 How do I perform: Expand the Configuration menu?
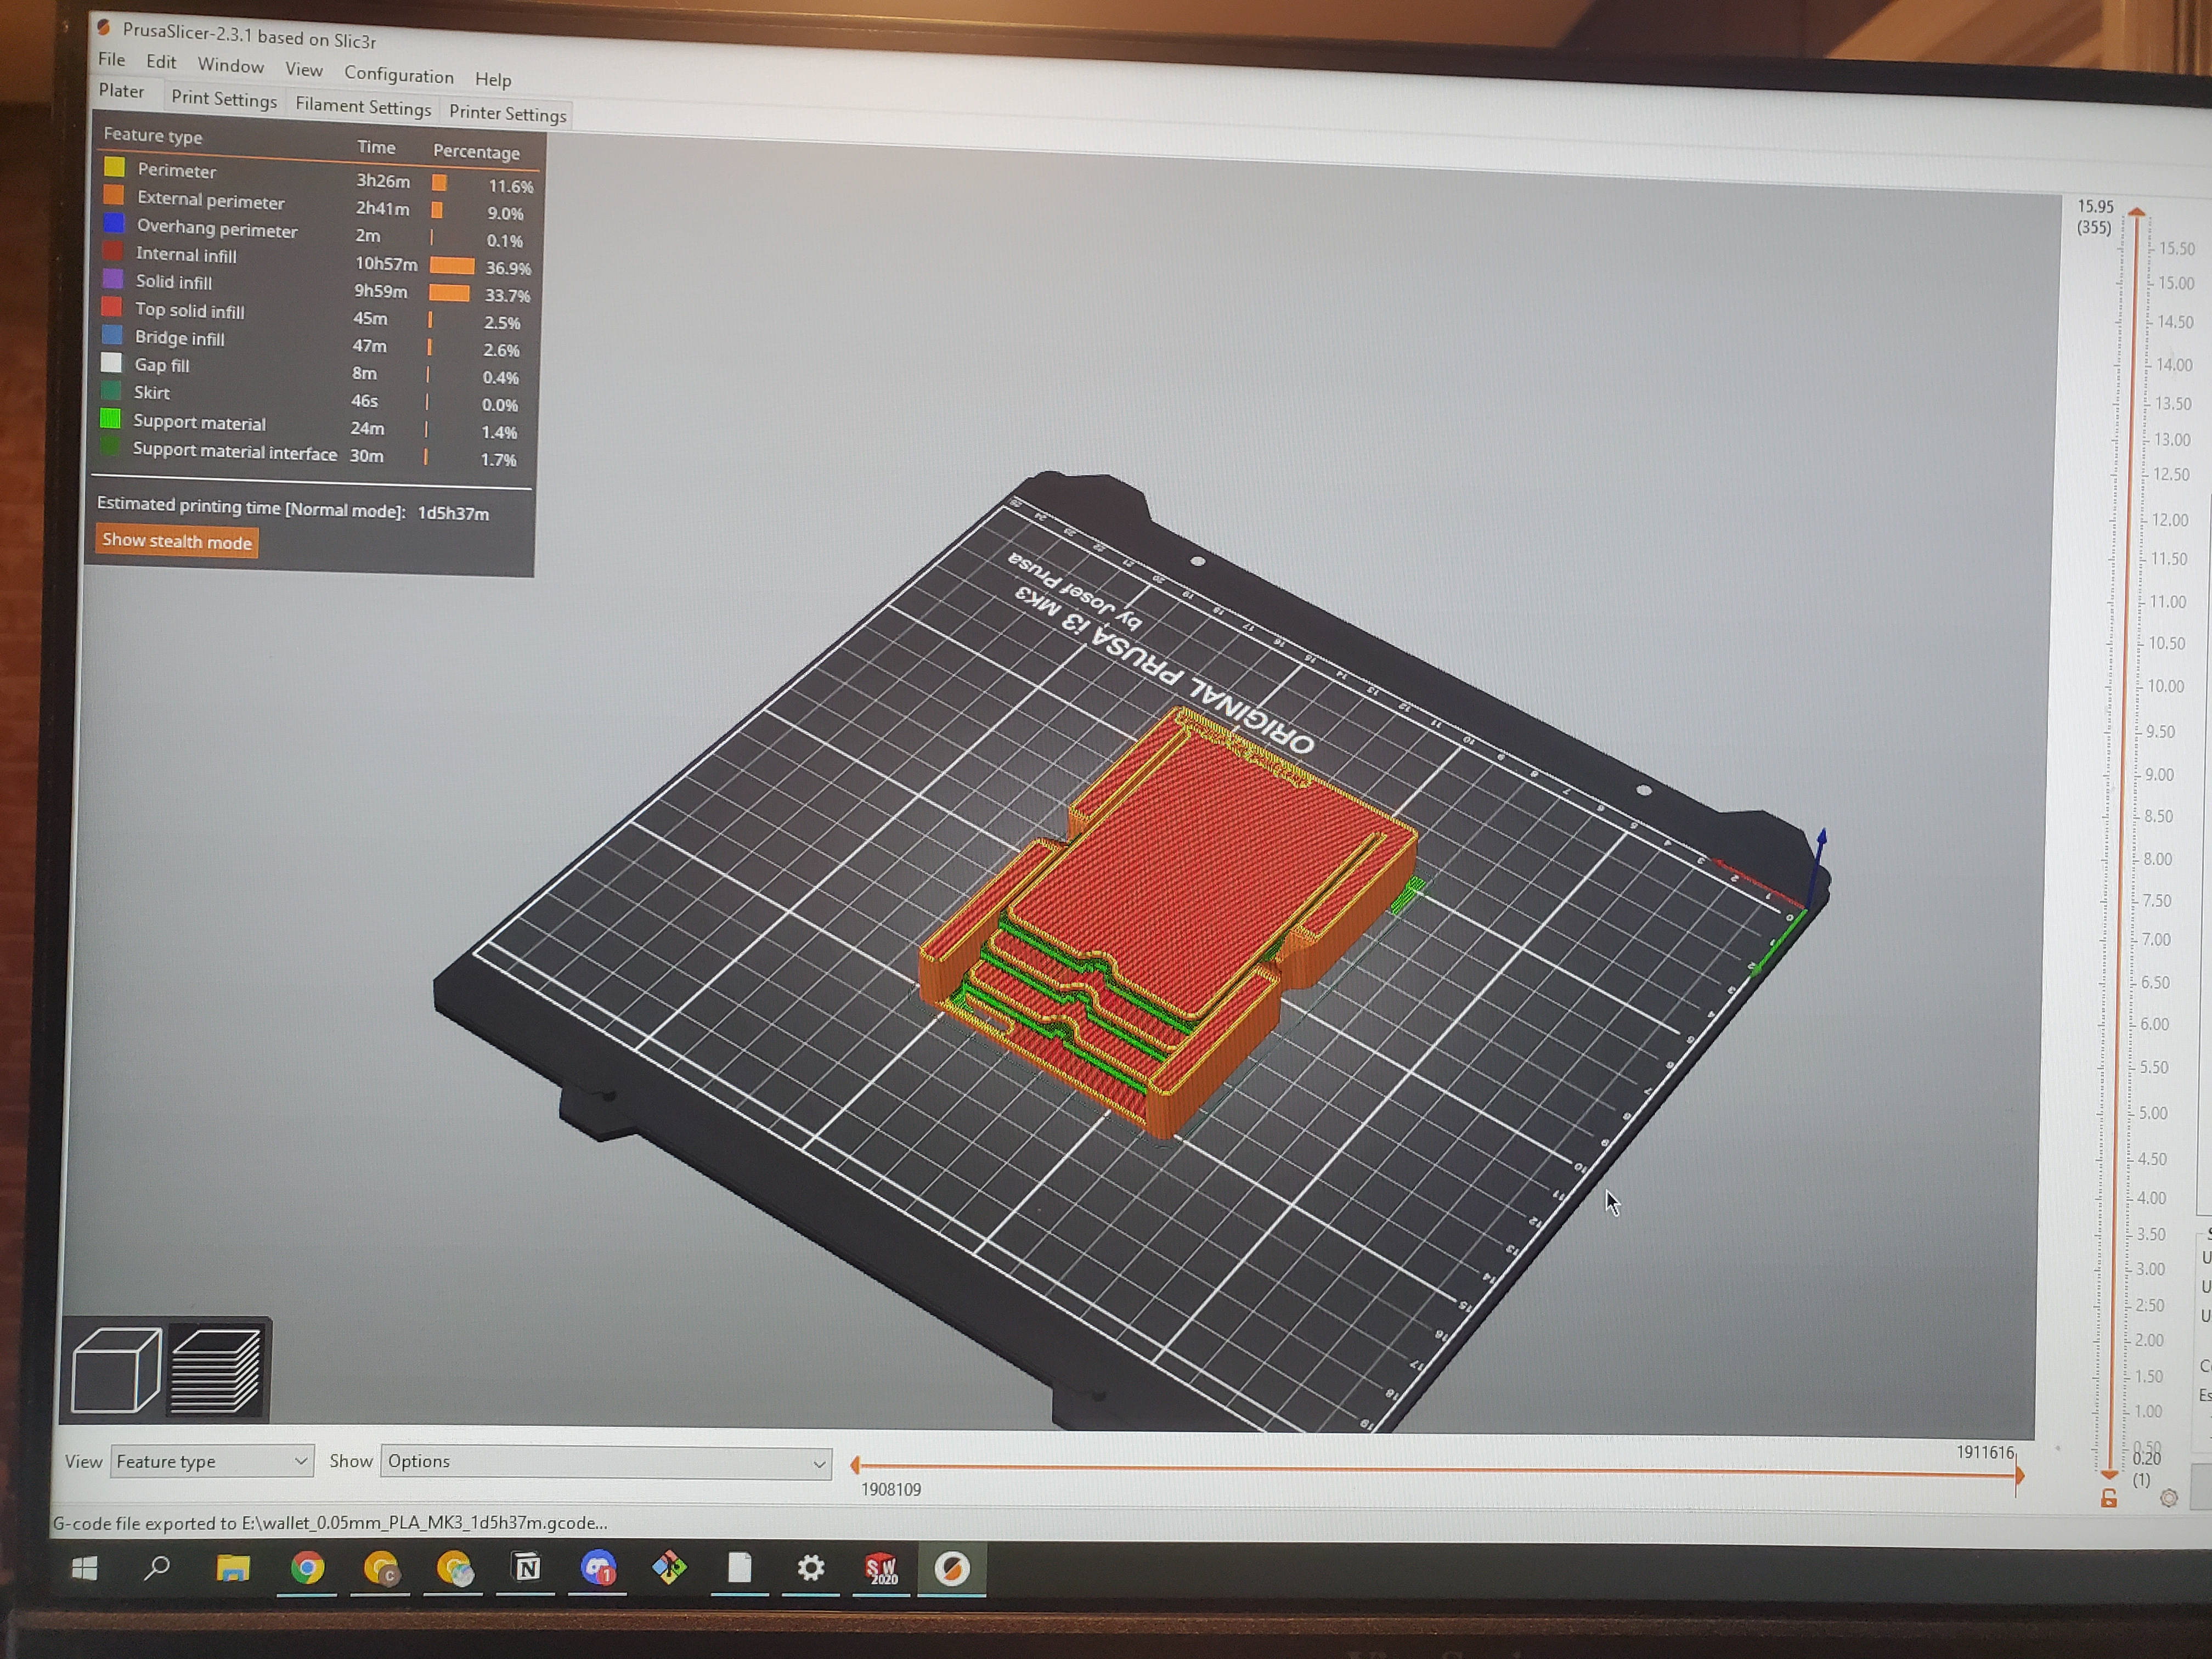tap(399, 75)
